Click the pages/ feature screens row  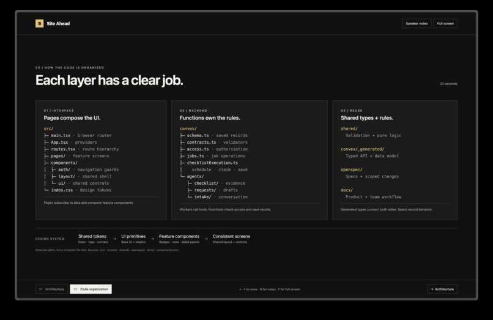point(76,156)
